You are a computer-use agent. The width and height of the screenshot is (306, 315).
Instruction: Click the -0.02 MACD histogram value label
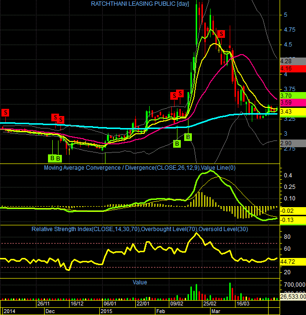pyautogui.click(x=293, y=211)
